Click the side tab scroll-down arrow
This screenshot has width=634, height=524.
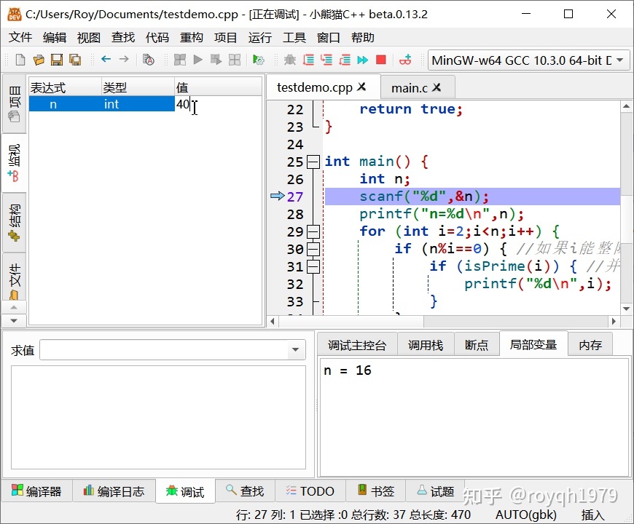pyautogui.click(x=14, y=320)
